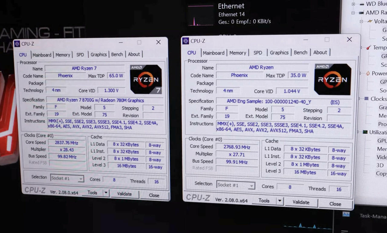Open About tab in right CPU-Z window

(x=320, y=52)
